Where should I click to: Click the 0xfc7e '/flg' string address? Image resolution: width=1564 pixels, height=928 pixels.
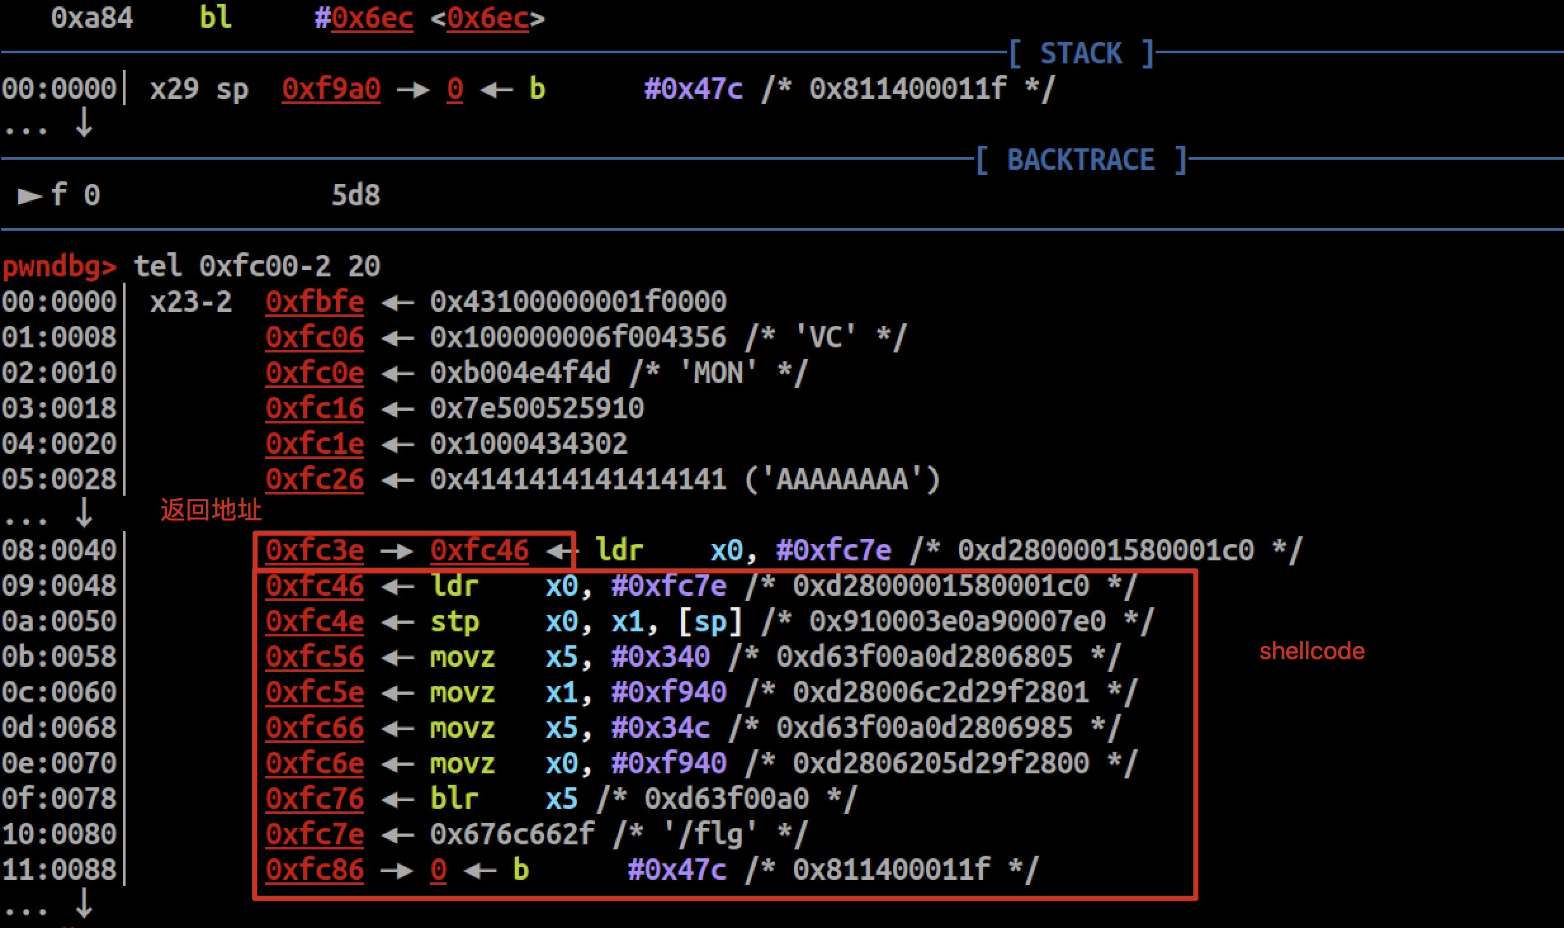(315, 834)
